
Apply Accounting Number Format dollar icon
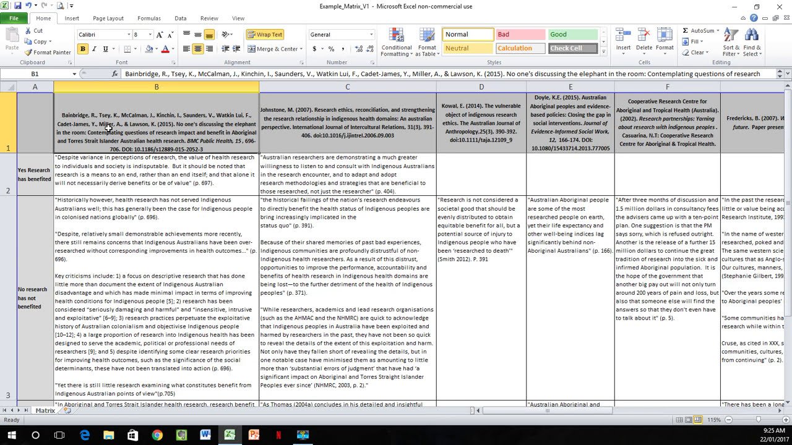coord(314,49)
